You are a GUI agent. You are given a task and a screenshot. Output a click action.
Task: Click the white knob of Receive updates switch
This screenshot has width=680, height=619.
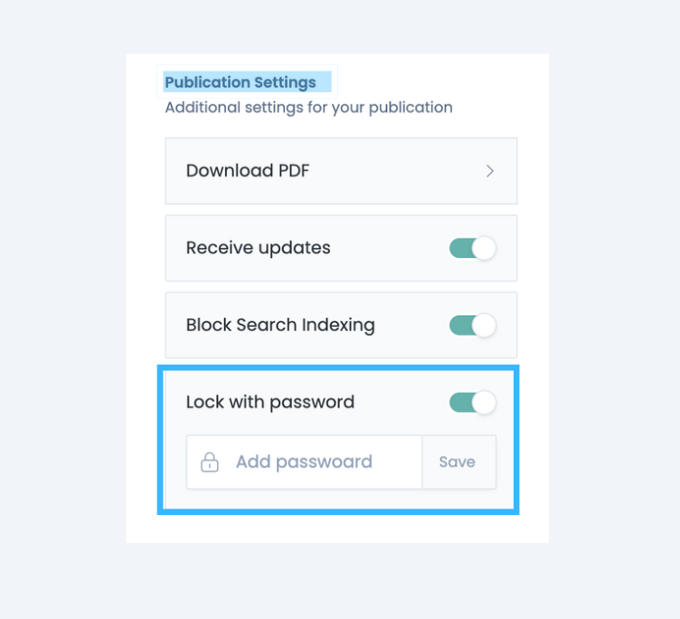tap(484, 248)
